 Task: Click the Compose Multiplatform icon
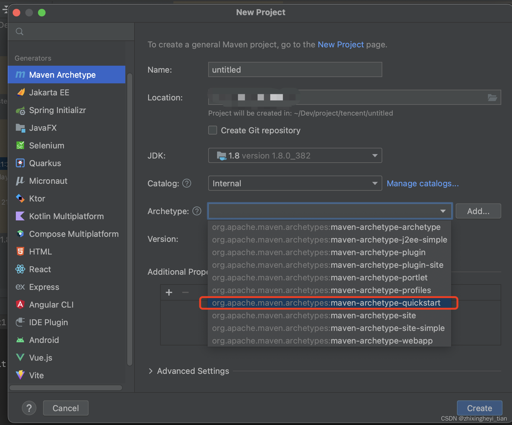click(x=20, y=234)
